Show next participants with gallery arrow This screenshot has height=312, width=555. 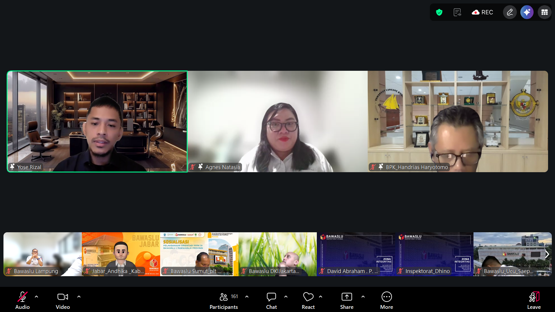click(547, 254)
